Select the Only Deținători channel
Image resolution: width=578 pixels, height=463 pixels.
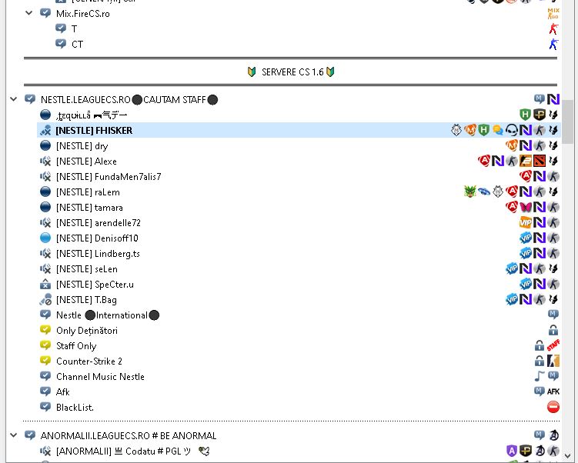[87, 331]
